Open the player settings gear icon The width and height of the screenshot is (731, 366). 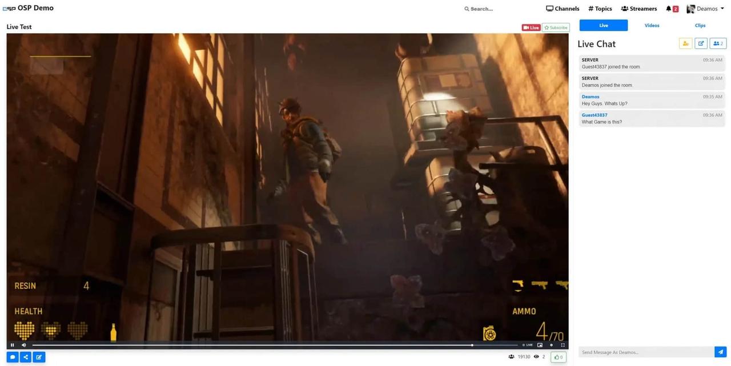point(551,345)
